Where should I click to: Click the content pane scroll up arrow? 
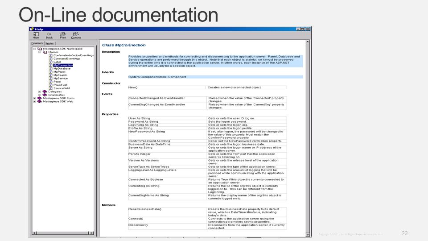308,42
